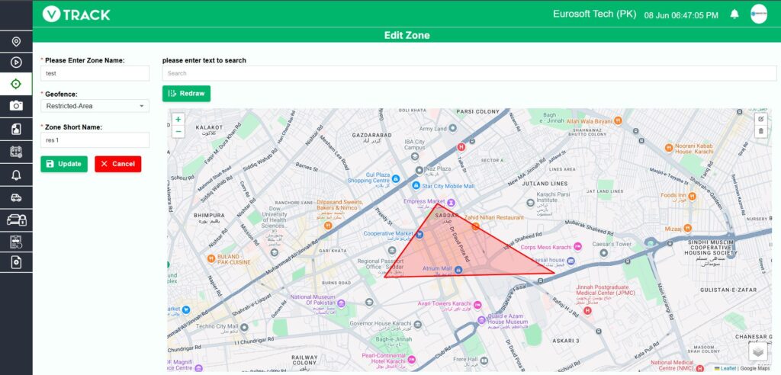Click the edit layers map tool

click(x=760, y=119)
